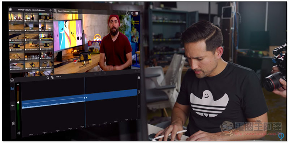The height and width of the screenshot is (143, 289).
Task: Select the Albums breadcrumb item
Action: [29, 10]
